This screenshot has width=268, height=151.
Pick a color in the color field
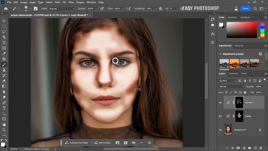click(x=242, y=30)
